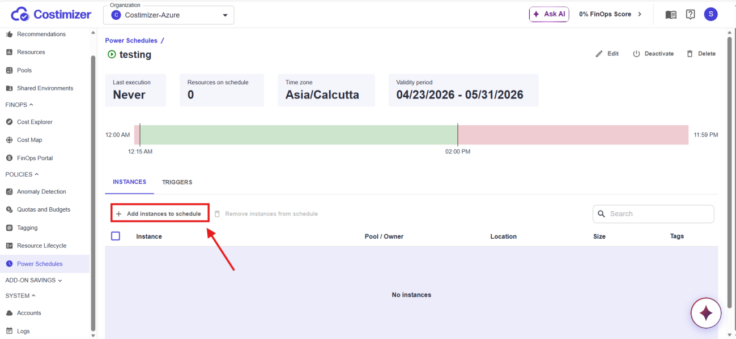736x339 pixels.
Task: Click the trash icon in the Delete button
Action: 690,54
